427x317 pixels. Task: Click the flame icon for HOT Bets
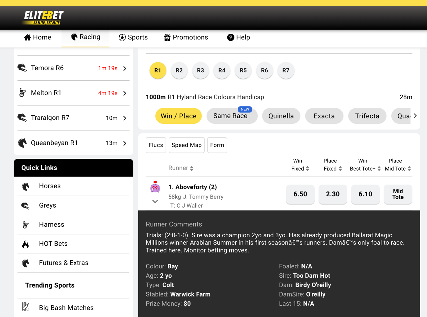click(25, 243)
